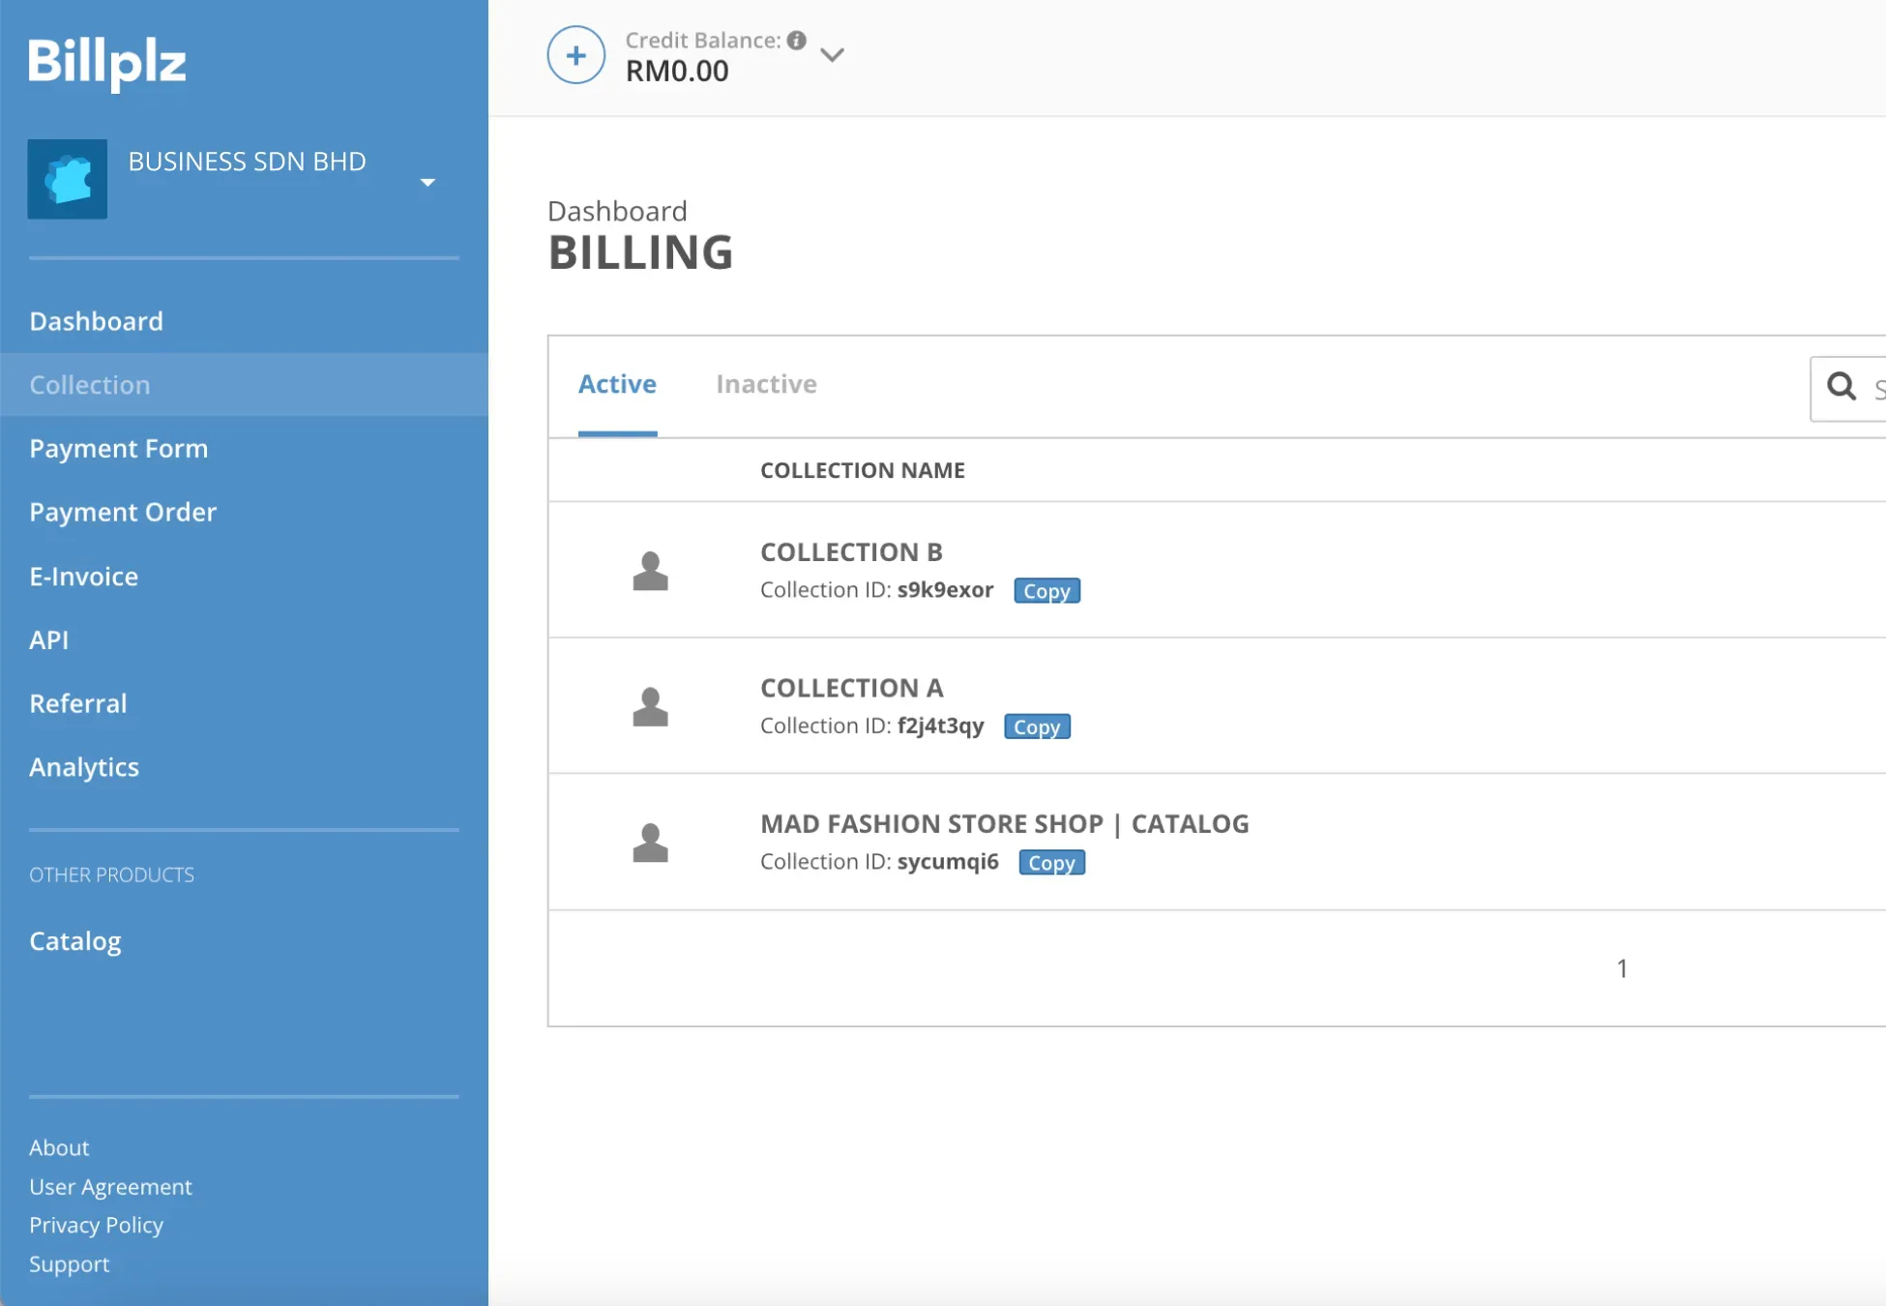Select the s9k9exor collection ID text
This screenshot has width=1886, height=1306.
(x=945, y=590)
